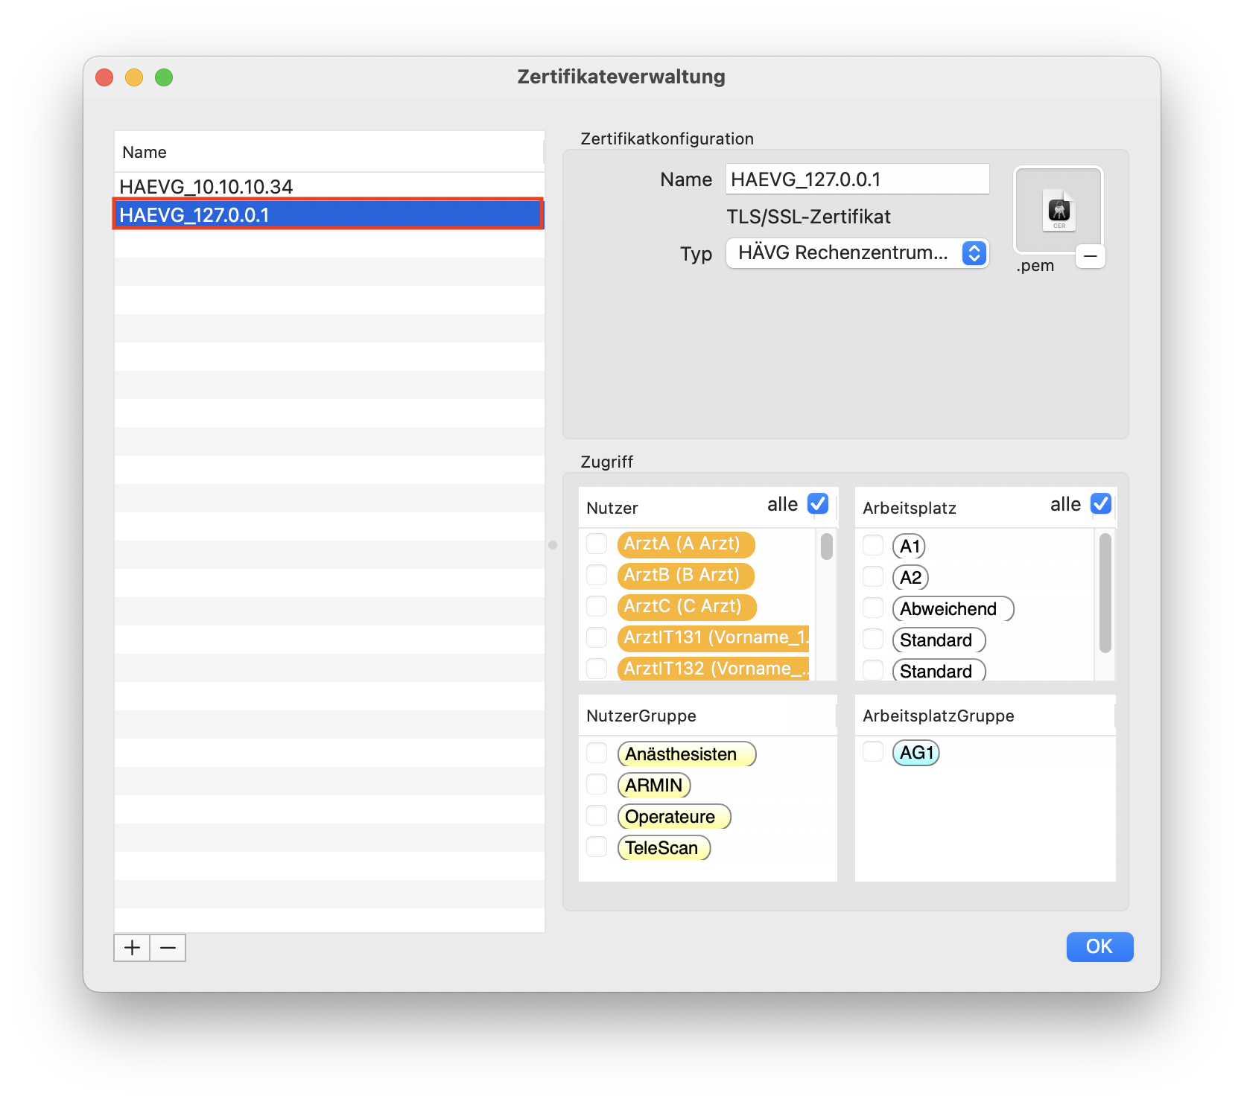
Task: Click the Arbeitsplatz column header
Action: 909,509
